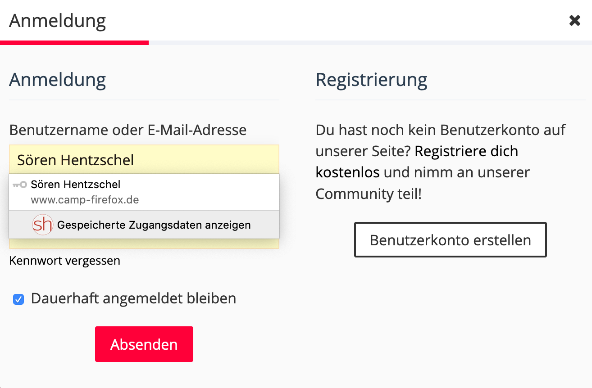Toggle the "Dauerhaft angemeldet bleiben" checkbox

tap(18, 299)
